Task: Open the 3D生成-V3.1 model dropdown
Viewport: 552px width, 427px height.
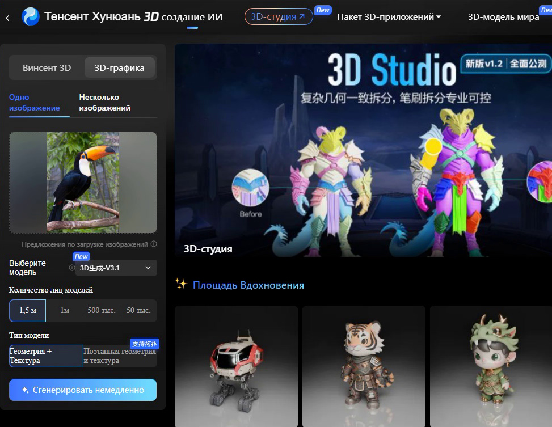Action: (x=116, y=268)
